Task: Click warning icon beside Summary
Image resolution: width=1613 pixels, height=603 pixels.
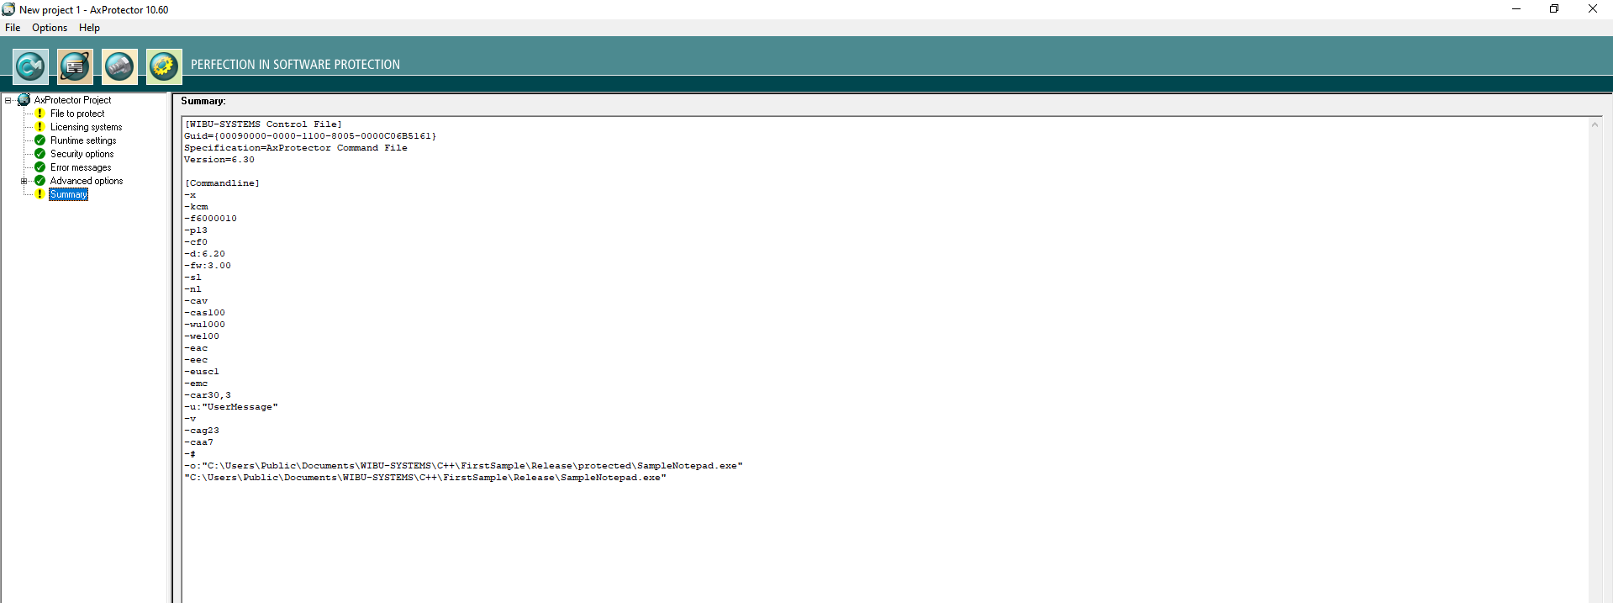Action: [40, 194]
